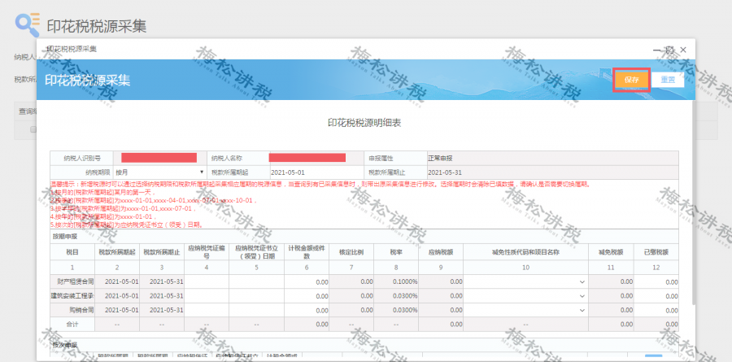
Task: Click the 按次申报 section header
Action: click(64, 345)
